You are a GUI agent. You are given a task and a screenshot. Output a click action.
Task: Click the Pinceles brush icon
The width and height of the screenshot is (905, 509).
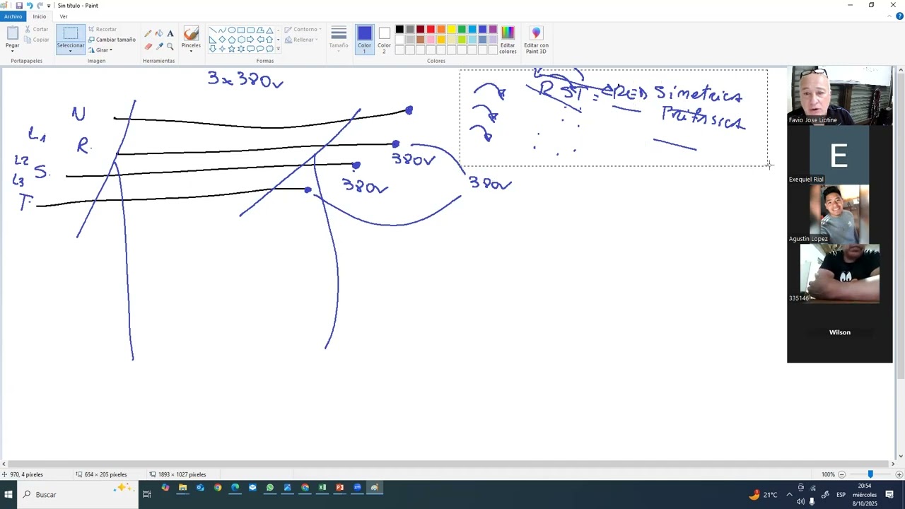tap(191, 34)
